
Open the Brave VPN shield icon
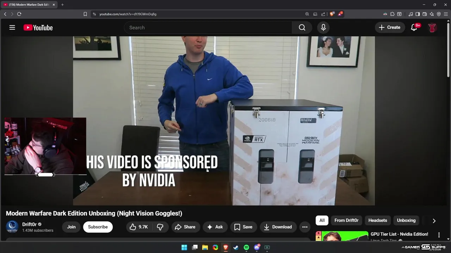(x=439, y=14)
